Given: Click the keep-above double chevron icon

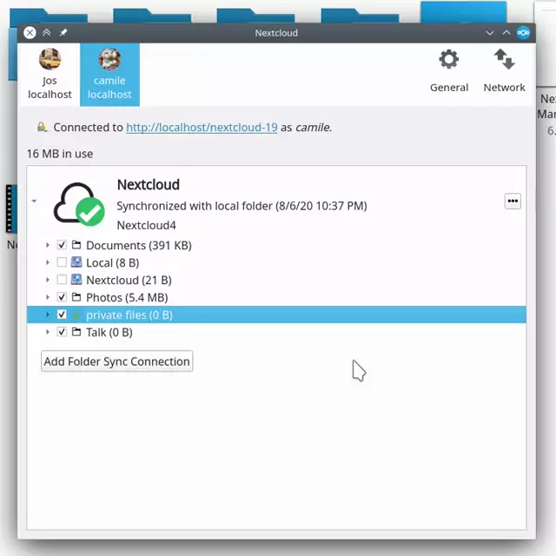Looking at the screenshot, I should click(46, 33).
